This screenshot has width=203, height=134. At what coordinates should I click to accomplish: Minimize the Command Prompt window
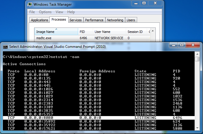174,45
